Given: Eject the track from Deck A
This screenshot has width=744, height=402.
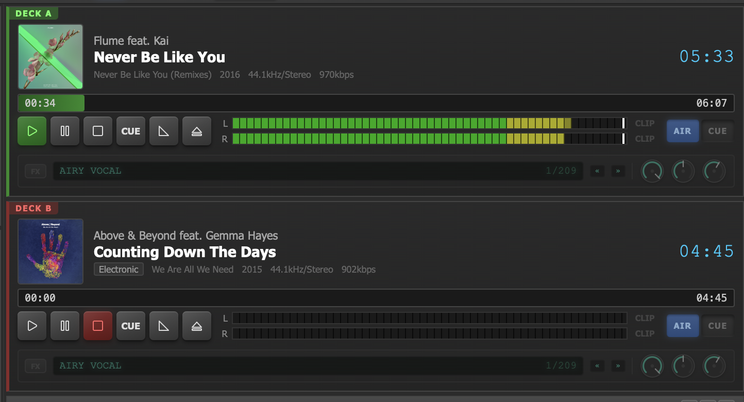Looking at the screenshot, I should [x=197, y=131].
